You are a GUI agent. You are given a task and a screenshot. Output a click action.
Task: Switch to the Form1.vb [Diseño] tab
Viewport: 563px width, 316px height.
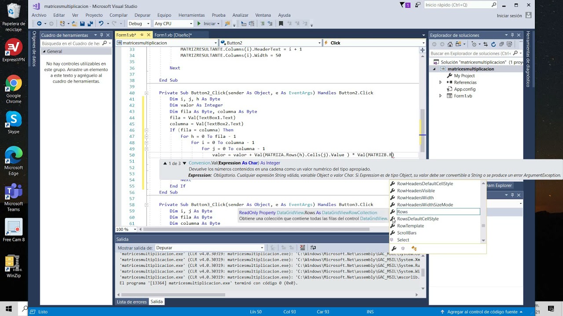pyautogui.click(x=173, y=35)
